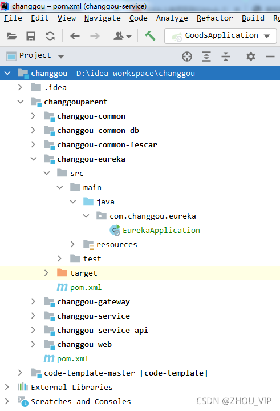
Task: Click the Select Opened File crosshair icon
Action: click(x=187, y=57)
